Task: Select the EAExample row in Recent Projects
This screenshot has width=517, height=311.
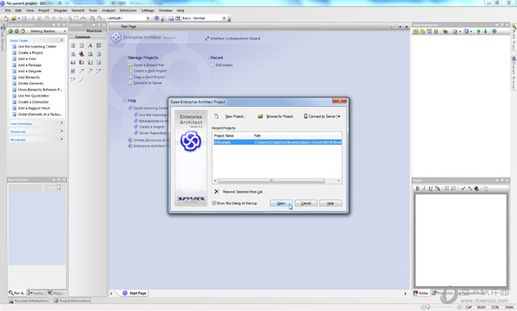Action: click(277, 142)
